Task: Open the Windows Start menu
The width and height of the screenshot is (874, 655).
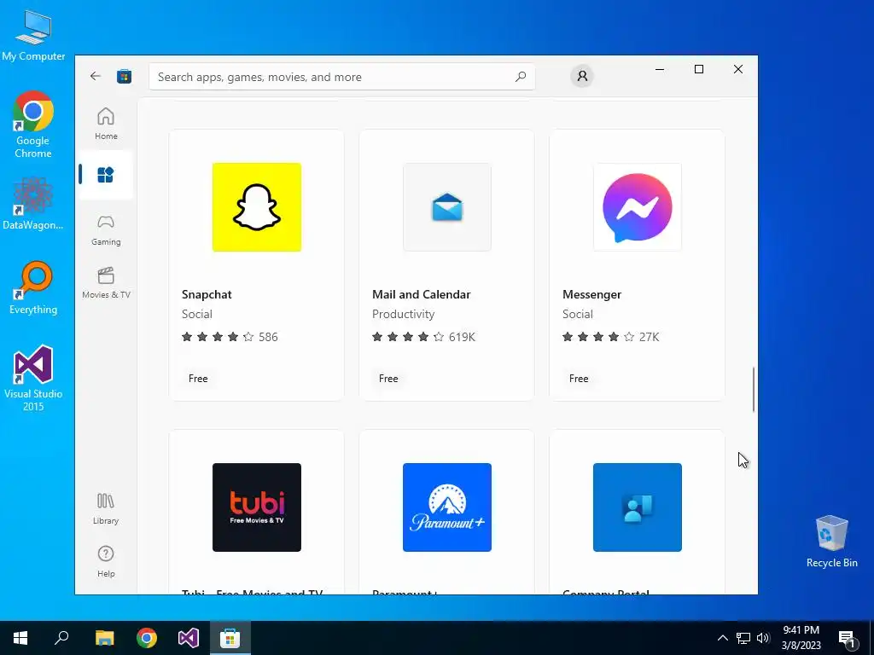Action: click(x=20, y=638)
